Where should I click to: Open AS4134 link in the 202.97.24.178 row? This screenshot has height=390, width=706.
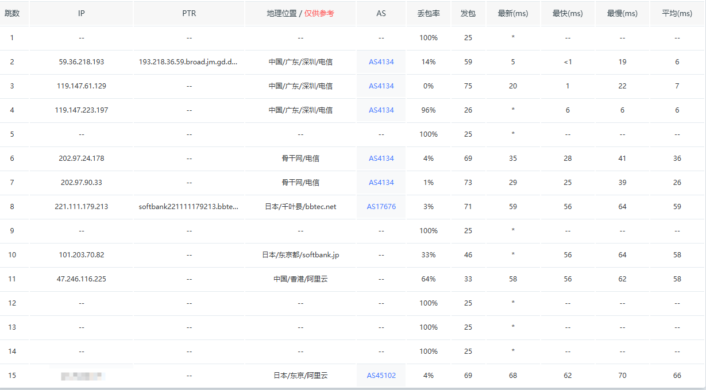(381, 159)
